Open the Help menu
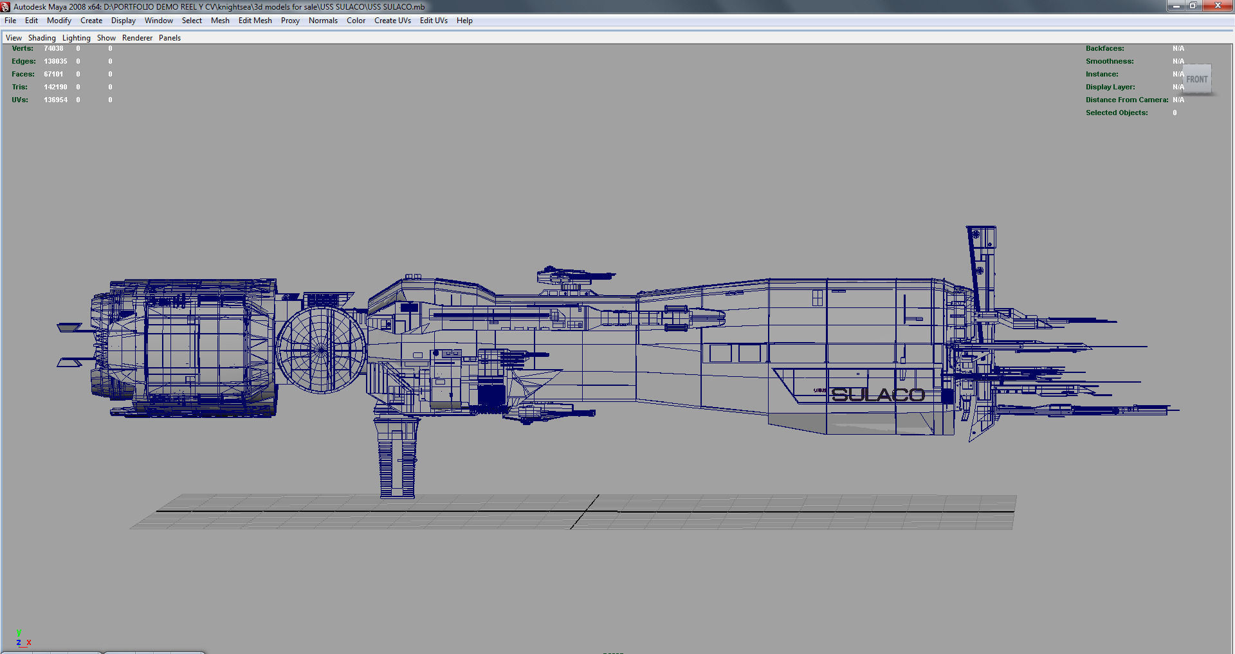The image size is (1235, 654). pos(464,21)
